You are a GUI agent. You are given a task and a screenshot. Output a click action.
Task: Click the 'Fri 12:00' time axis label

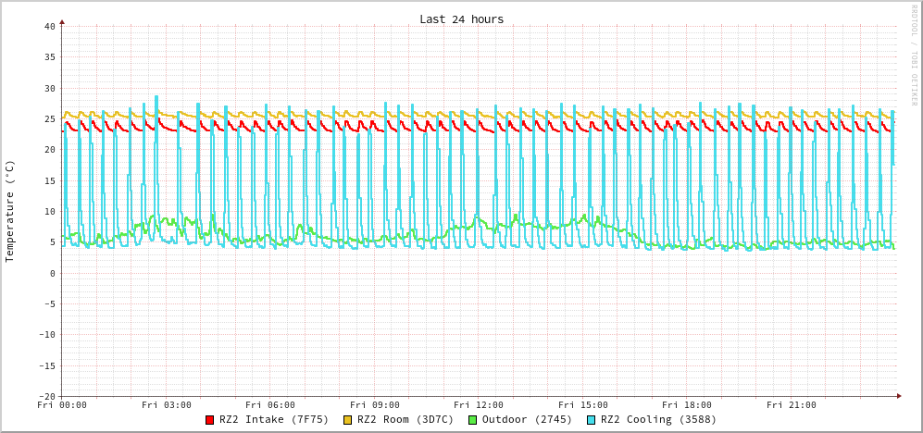(480, 404)
